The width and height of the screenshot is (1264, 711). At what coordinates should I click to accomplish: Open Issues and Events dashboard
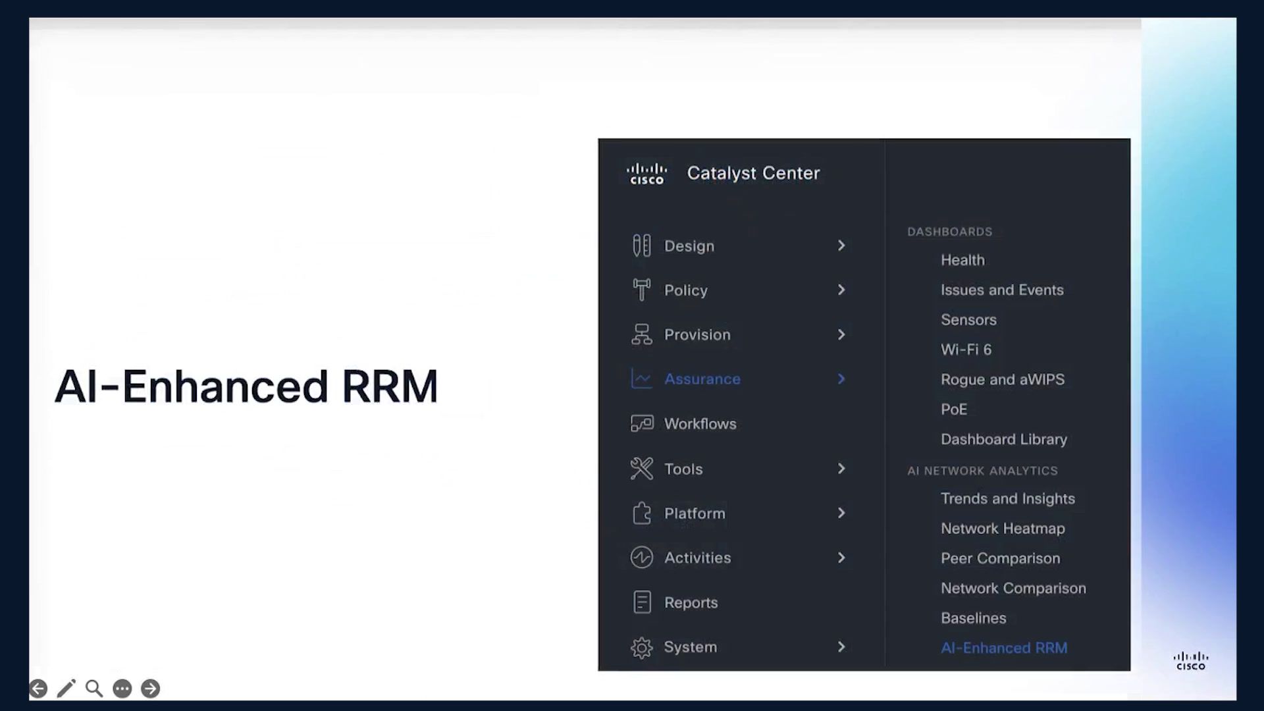[x=1002, y=290]
